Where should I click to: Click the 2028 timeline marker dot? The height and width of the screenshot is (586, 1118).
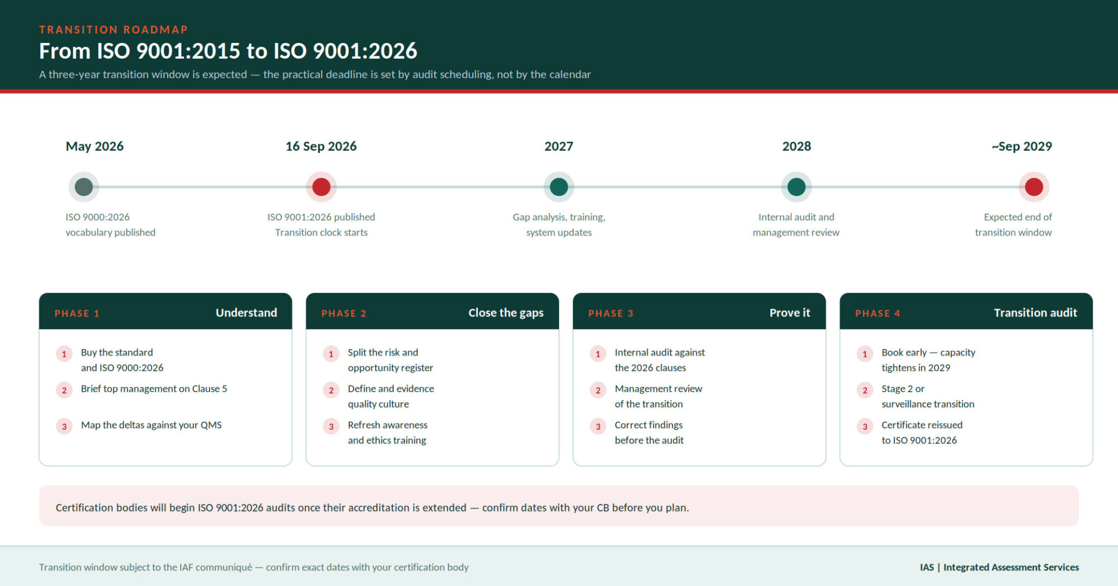(x=797, y=187)
